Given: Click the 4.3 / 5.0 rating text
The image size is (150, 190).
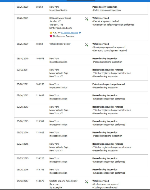Looking at the screenshot, I should pos(57,33).
